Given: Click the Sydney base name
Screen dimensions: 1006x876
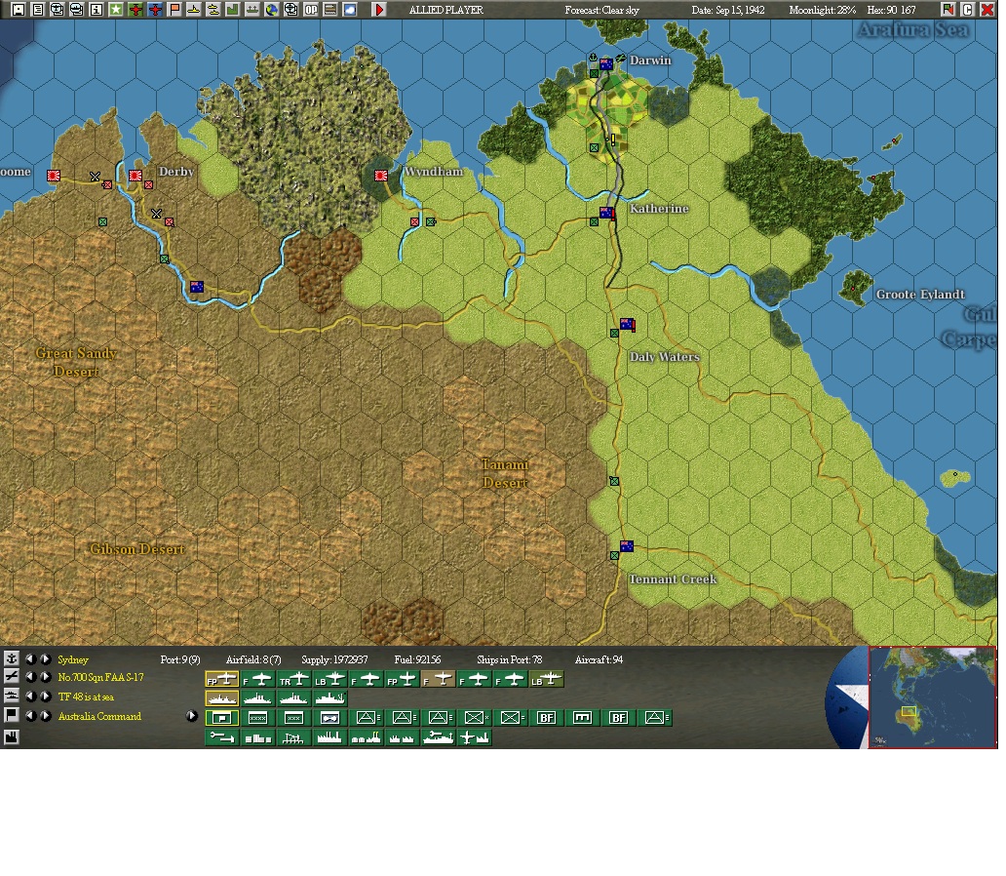Looking at the screenshot, I should (x=73, y=659).
